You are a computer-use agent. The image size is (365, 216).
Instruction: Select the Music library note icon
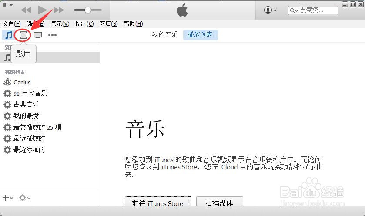point(8,35)
